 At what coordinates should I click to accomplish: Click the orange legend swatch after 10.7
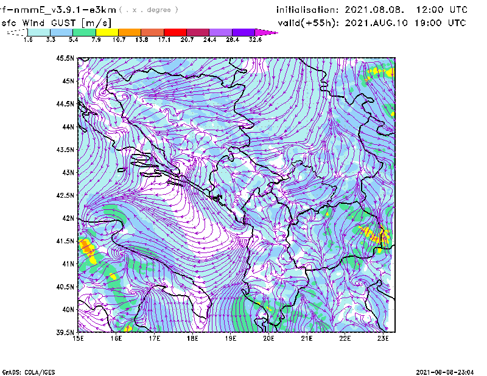tap(130, 32)
